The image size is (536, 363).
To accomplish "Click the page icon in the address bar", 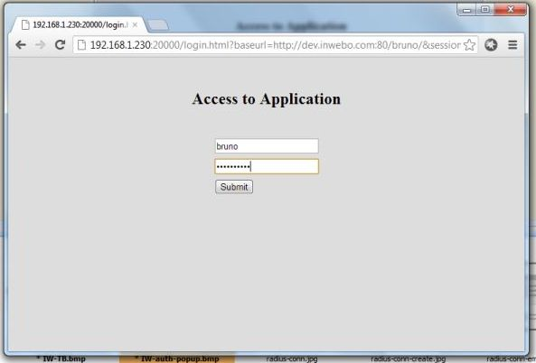I will (81, 45).
